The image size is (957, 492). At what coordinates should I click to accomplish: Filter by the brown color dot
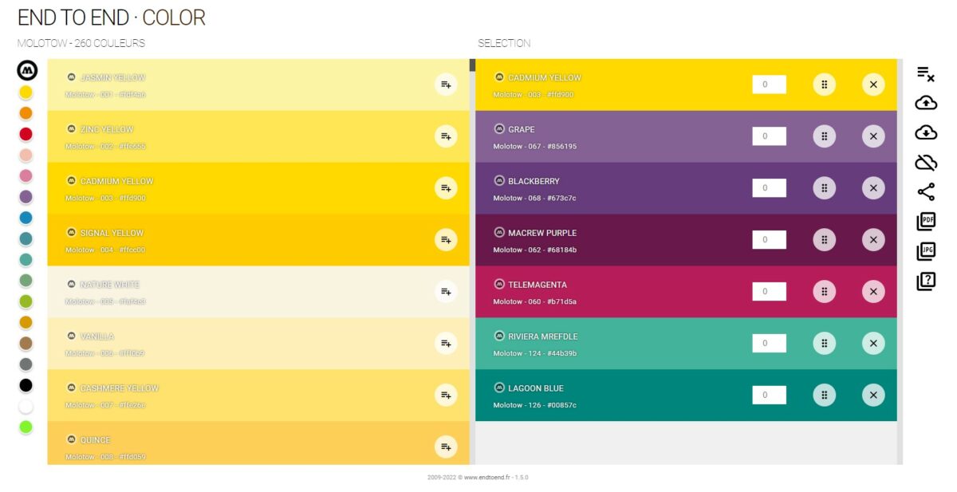tap(26, 343)
